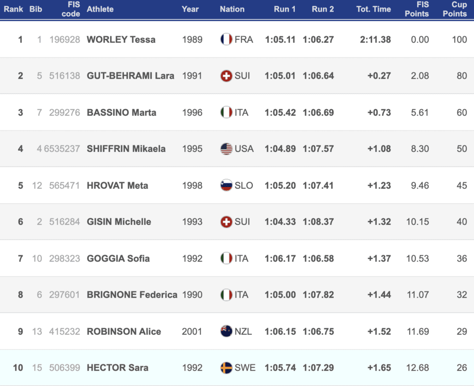Open WORLEY Tessa athlete link
Image resolution: width=474 pixels, height=386 pixels.
[x=121, y=40]
